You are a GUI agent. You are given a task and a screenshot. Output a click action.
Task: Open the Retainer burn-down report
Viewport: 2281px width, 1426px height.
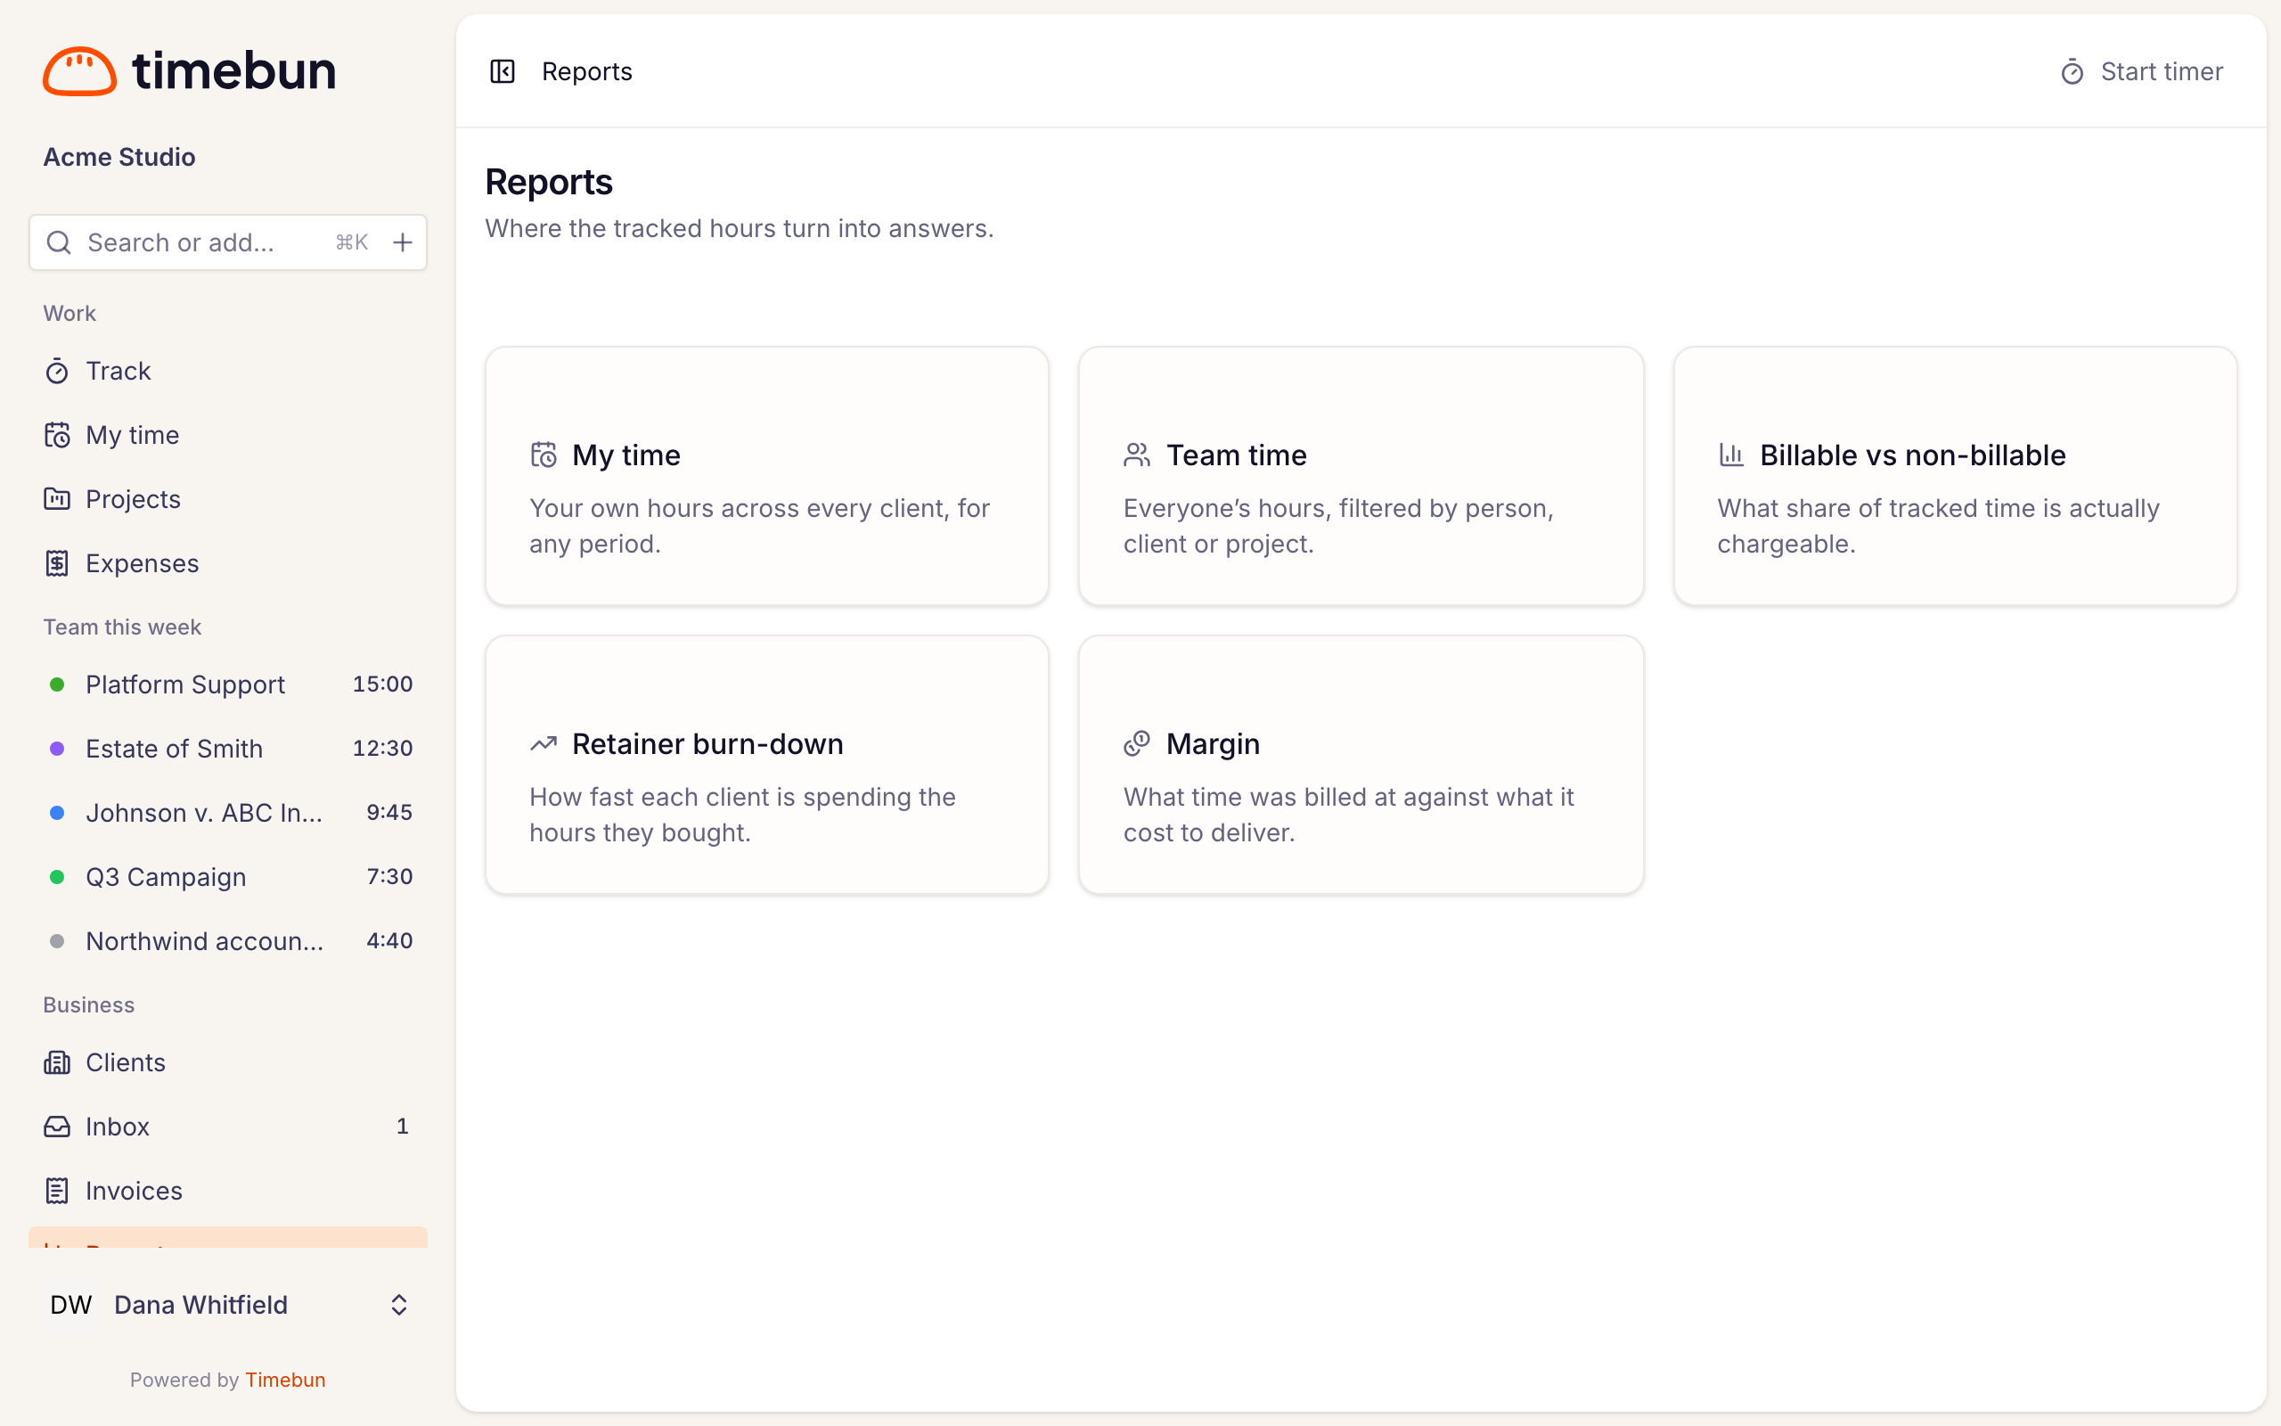[x=767, y=765]
